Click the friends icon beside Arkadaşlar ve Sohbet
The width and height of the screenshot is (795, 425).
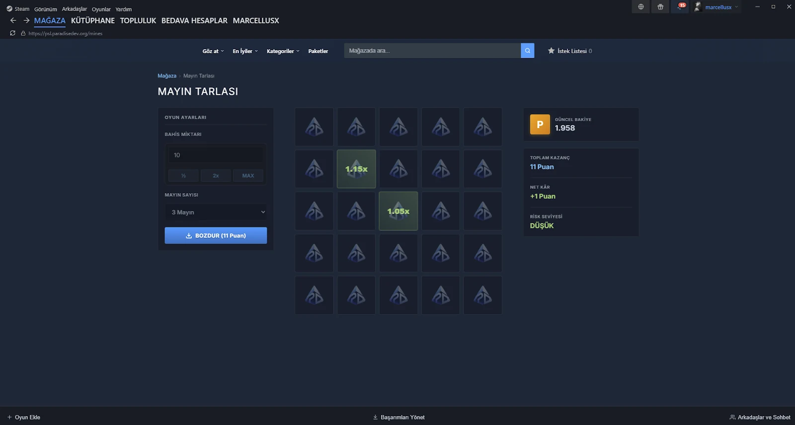pyautogui.click(x=732, y=417)
